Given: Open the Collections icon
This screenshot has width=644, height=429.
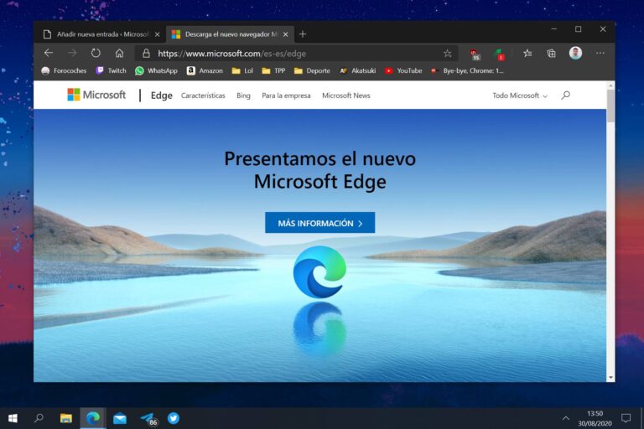Looking at the screenshot, I should 551,54.
